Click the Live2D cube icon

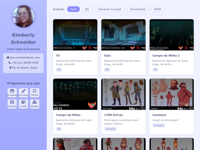23,102
